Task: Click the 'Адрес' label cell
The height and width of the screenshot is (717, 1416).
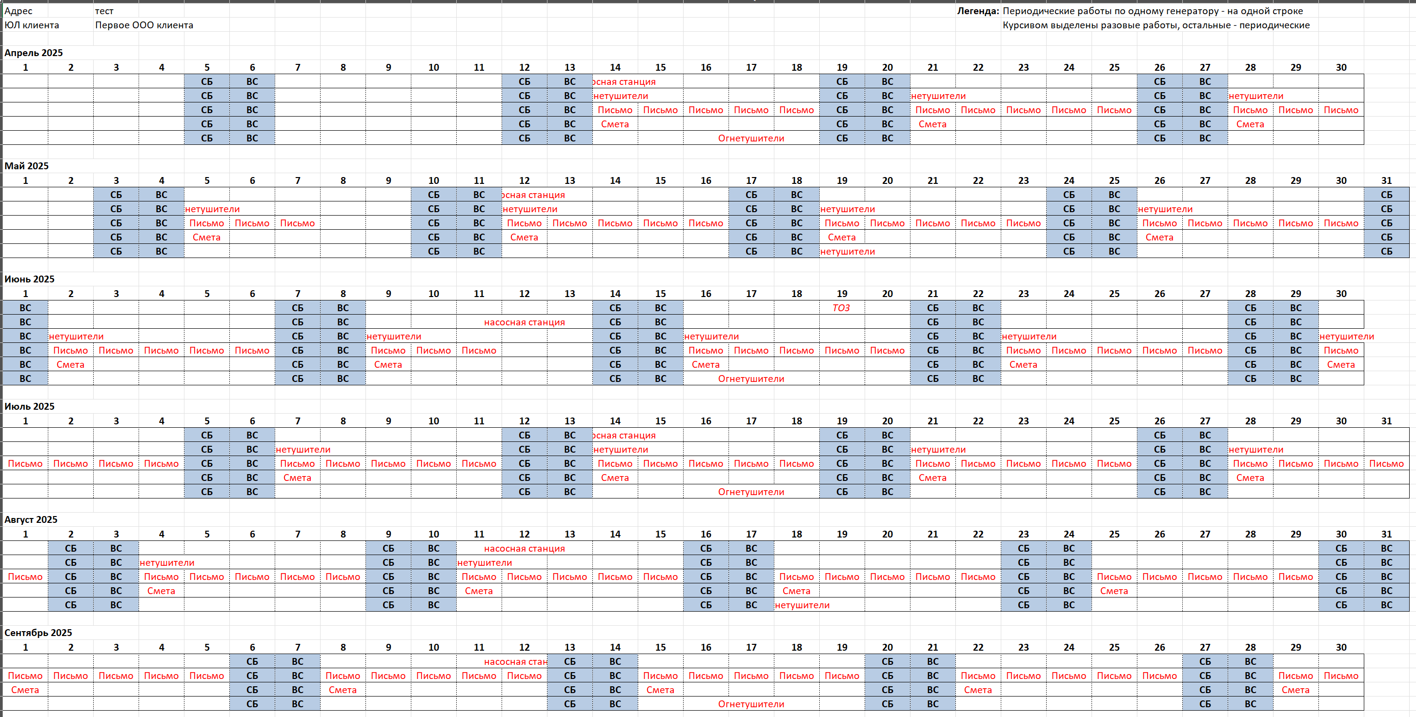Action: 19,11
